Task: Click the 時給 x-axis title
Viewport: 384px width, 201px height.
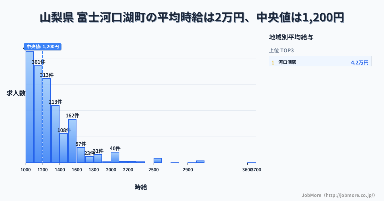Action: [141, 187]
